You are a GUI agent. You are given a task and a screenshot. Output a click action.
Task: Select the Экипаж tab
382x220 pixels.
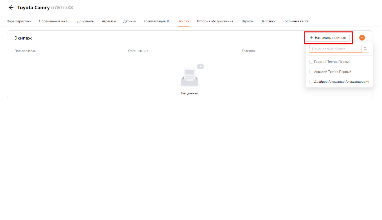pyautogui.click(x=184, y=21)
